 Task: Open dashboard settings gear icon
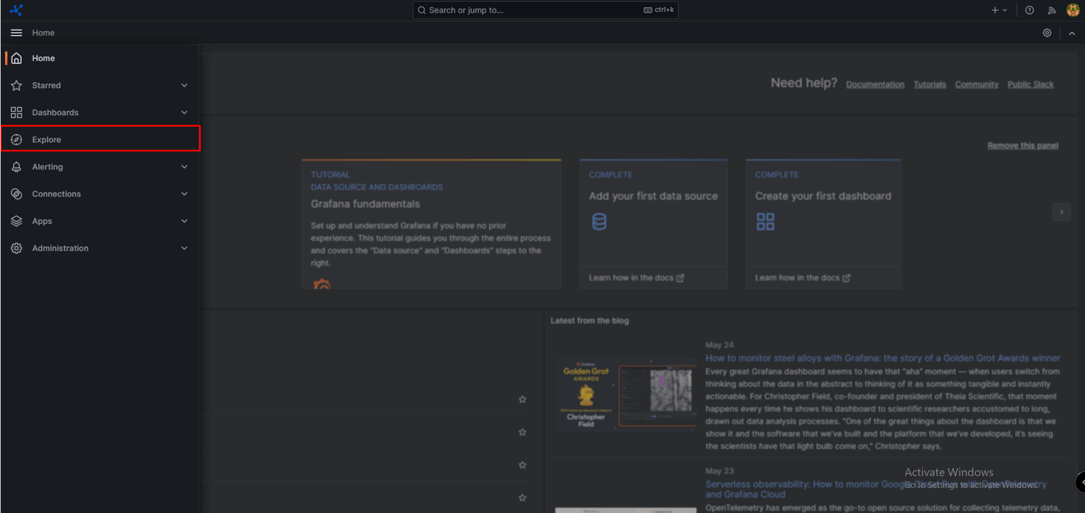click(x=1047, y=33)
